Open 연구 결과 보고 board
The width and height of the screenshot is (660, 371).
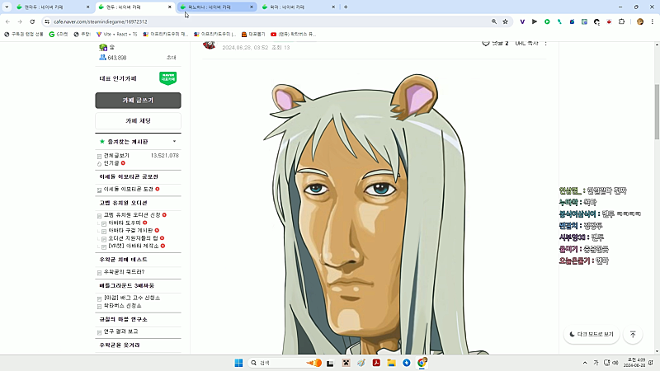120,331
